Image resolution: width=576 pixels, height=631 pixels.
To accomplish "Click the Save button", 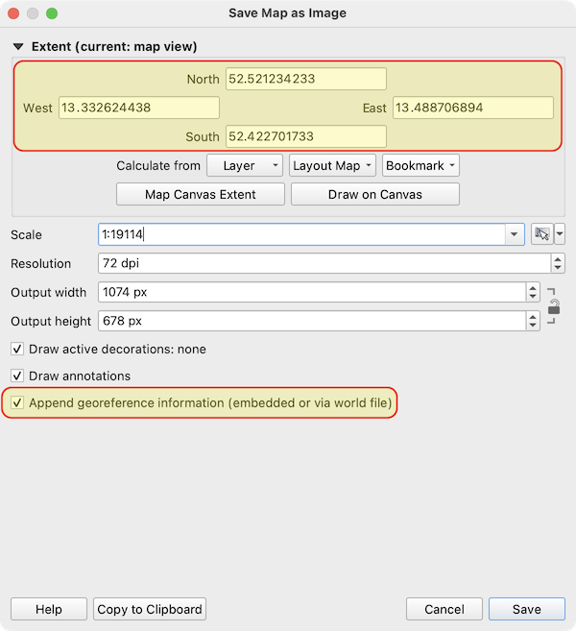I will [526, 609].
